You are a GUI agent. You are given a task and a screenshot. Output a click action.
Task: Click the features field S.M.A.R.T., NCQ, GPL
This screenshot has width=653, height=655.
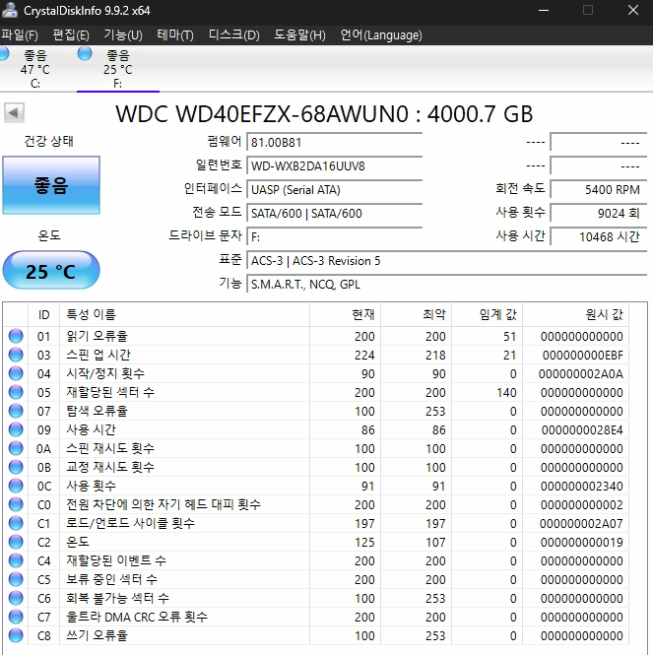pyautogui.click(x=446, y=285)
